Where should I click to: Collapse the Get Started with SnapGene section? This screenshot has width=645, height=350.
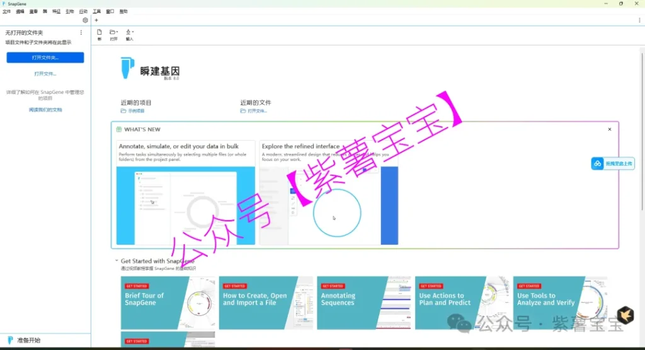[117, 261]
